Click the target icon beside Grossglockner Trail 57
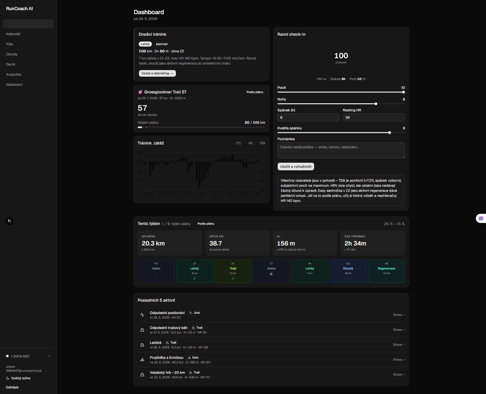This screenshot has height=394, width=486. (x=140, y=92)
